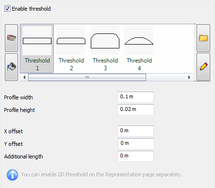Click the 'Additional length' label text

click(24, 157)
